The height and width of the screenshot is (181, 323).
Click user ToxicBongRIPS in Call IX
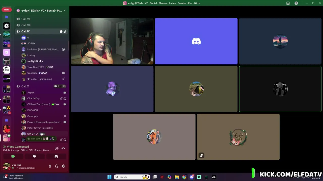coord(44,67)
